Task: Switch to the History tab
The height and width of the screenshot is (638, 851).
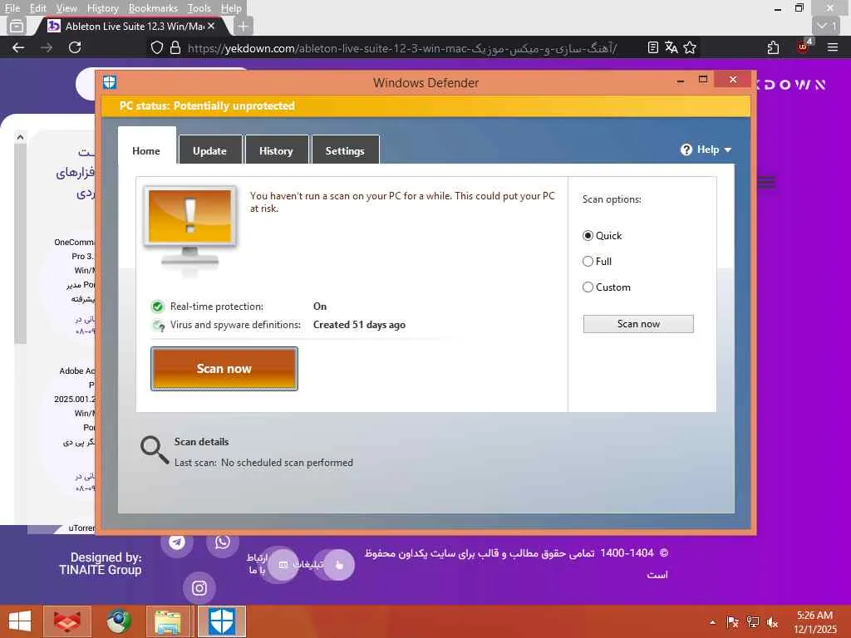Action: coord(276,150)
